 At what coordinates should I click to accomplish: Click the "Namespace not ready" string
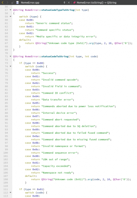click(57, 172)
